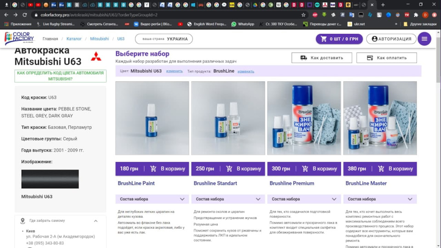
Task: Bookmark page with the star icon
Action: click(303, 15)
